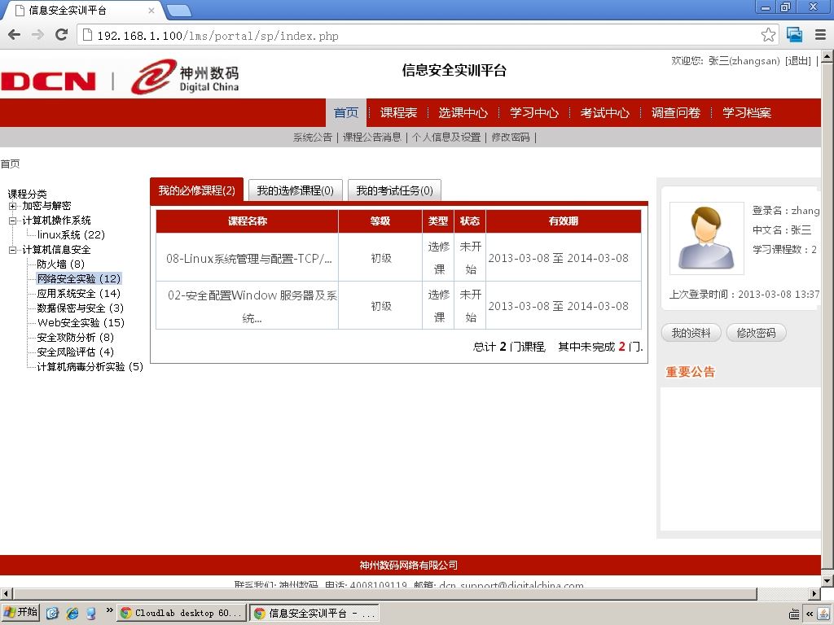
Task: Expand hidden tray icons chevron
Action: coord(809,614)
